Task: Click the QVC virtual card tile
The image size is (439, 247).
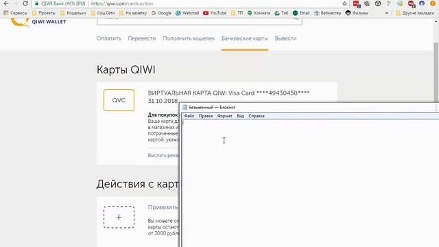Action: click(x=119, y=100)
